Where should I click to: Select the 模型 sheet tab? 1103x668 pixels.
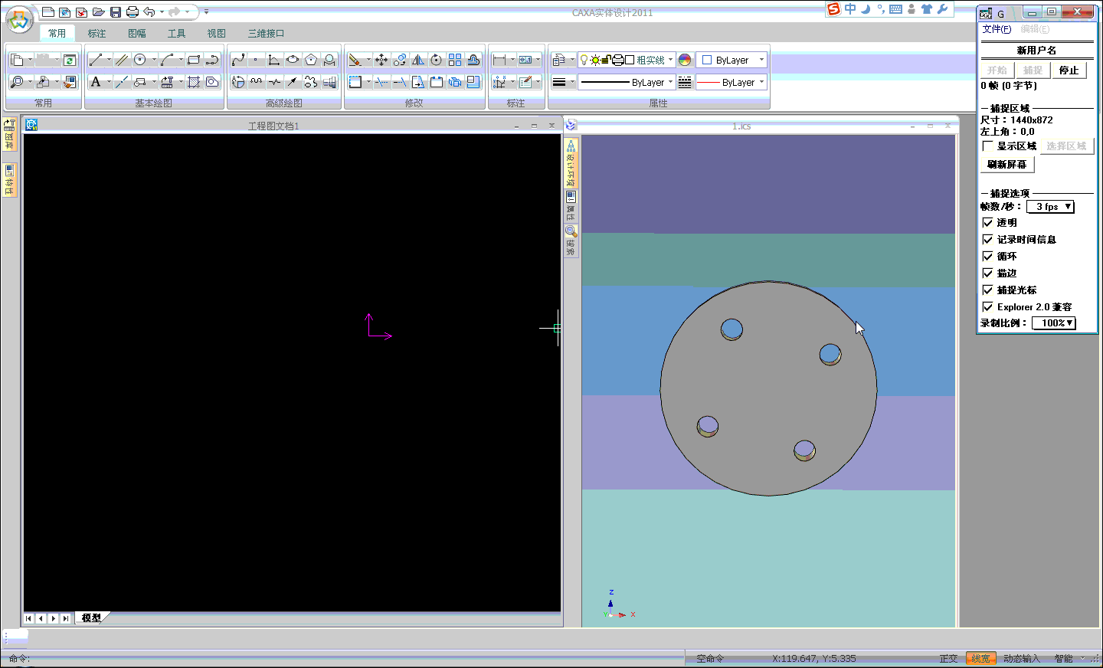(x=92, y=618)
